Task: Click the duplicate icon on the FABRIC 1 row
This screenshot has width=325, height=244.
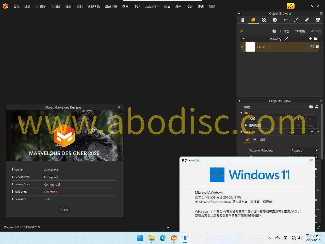Action: 317,47
